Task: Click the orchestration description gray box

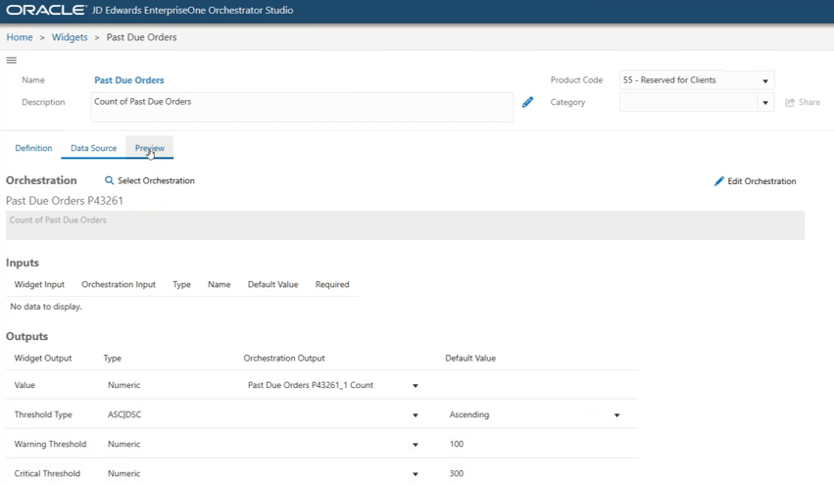Action: pyautogui.click(x=406, y=225)
